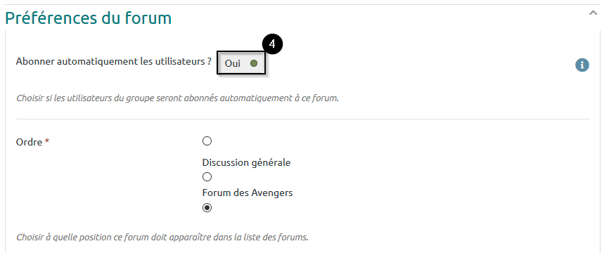Screen dimensions: 604x253
Task: Click the horizontal separator above Ordre
Action: click(x=302, y=119)
